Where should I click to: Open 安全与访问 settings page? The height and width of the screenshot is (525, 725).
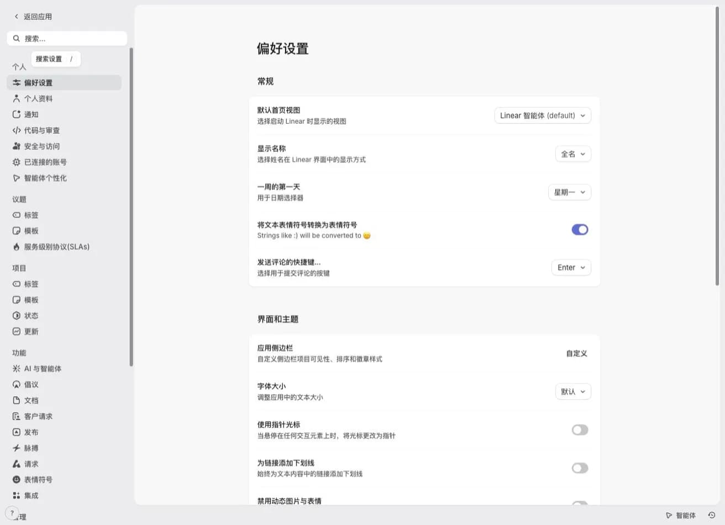click(x=64, y=146)
